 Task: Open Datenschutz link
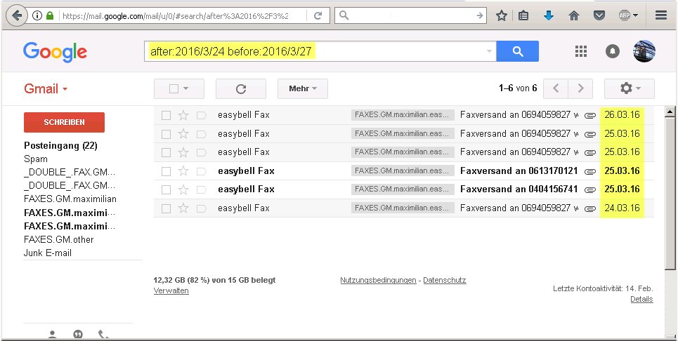click(445, 280)
